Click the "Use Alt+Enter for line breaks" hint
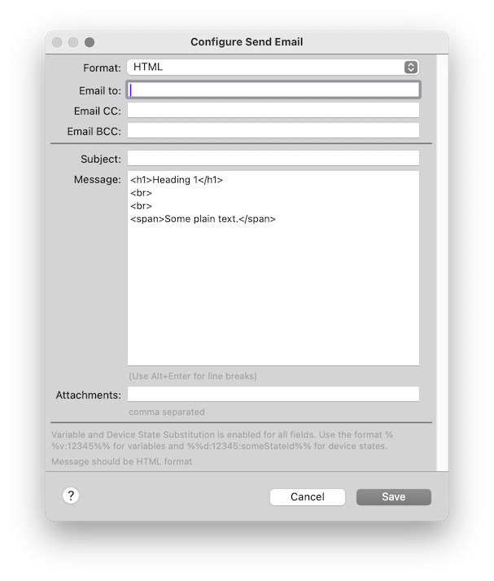 (x=193, y=376)
